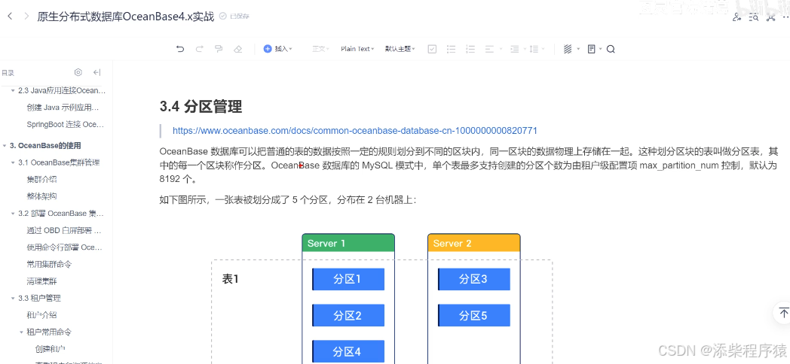The height and width of the screenshot is (364, 790).
Task: Go to 使用命令行部署 Oce... entry
Action: (65, 247)
